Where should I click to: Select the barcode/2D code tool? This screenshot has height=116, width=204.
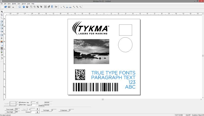(2, 48)
